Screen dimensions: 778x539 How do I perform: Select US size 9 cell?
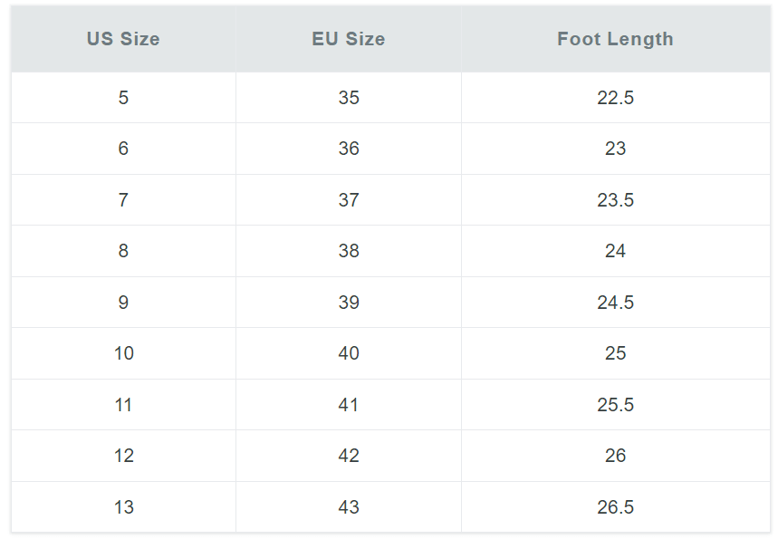[123, 303]
